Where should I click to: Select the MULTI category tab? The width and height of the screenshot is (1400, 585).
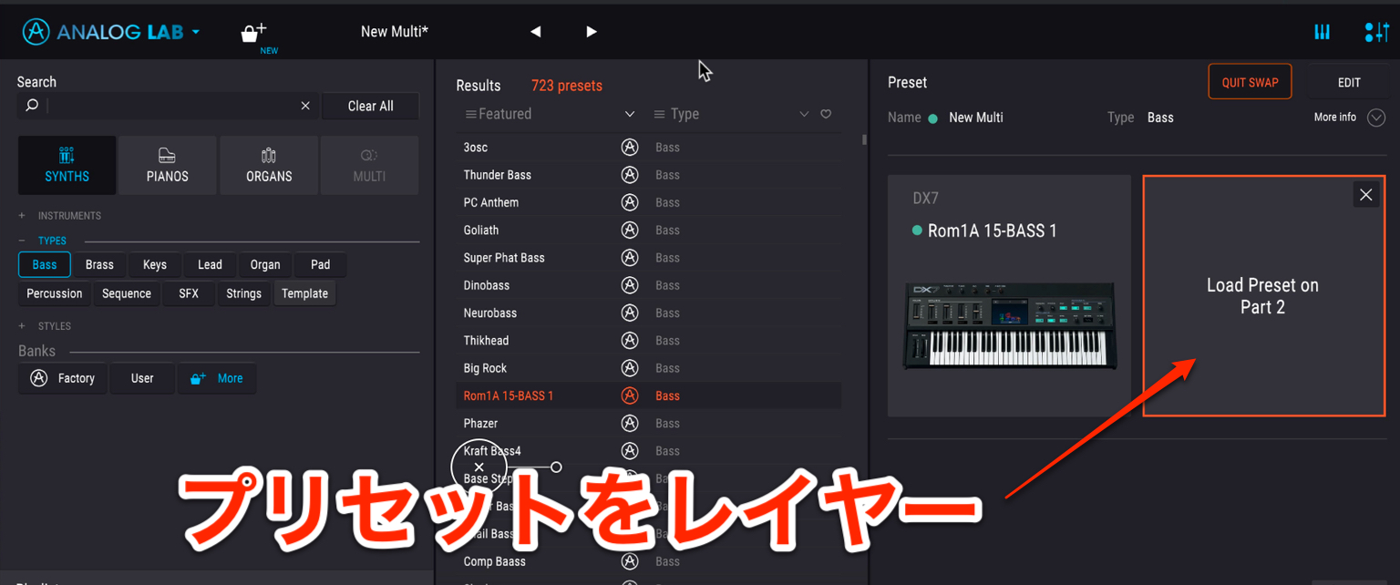click(369, 165)
